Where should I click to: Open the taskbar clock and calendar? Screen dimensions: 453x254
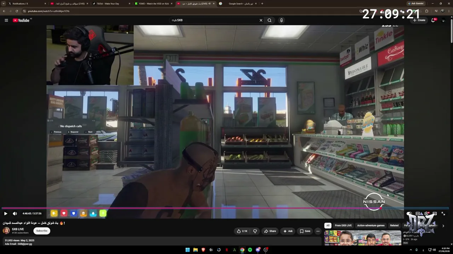click(x=443, y=250)
